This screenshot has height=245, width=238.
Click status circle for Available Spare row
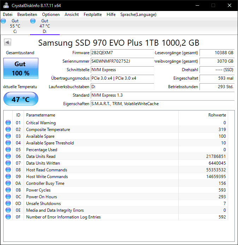coord(8,136)
